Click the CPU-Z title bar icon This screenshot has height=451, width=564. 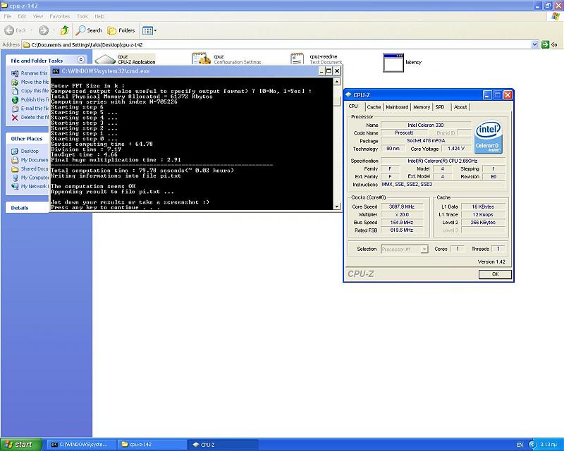tap(348, 95)
